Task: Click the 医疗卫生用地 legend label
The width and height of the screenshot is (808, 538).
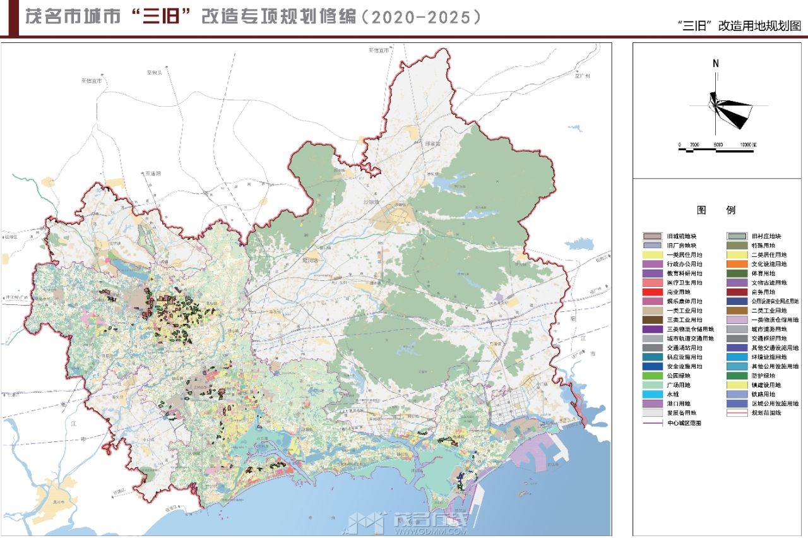Action: point(684,283)
